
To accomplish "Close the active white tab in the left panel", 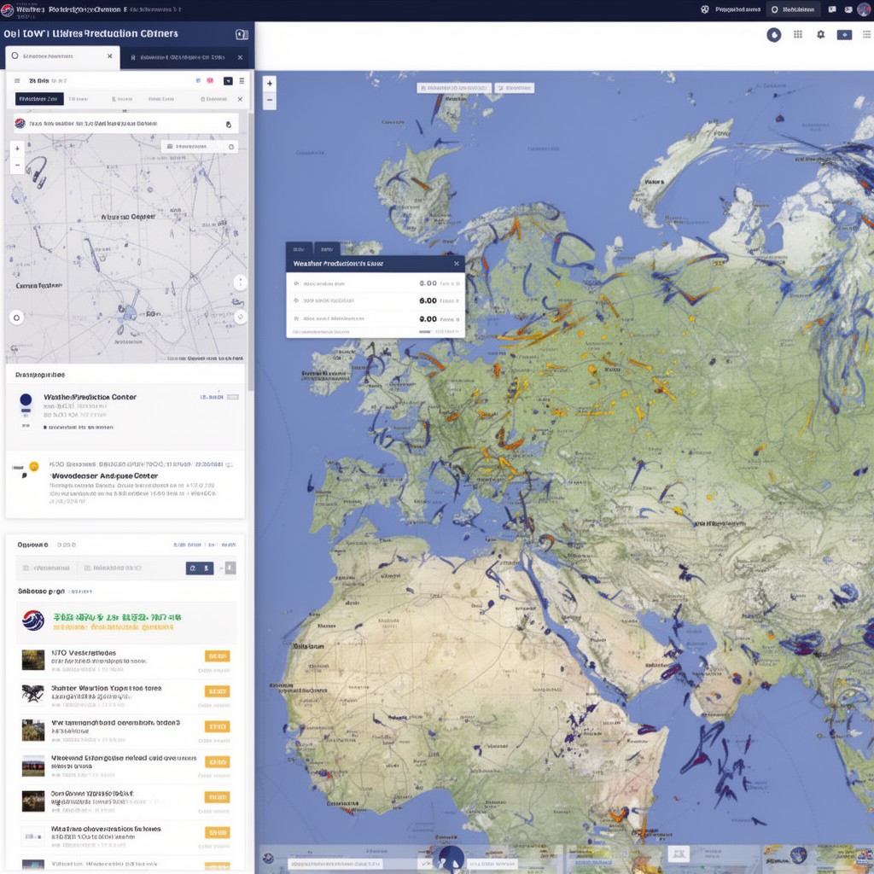I will click(110, 56).
